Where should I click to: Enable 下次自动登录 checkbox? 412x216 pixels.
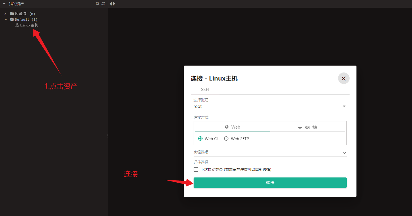pyautogui.click(x=196, y=169)
